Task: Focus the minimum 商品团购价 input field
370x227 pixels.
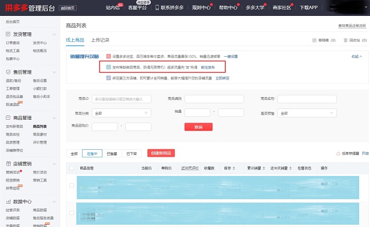Action: (x=105, y=127)
